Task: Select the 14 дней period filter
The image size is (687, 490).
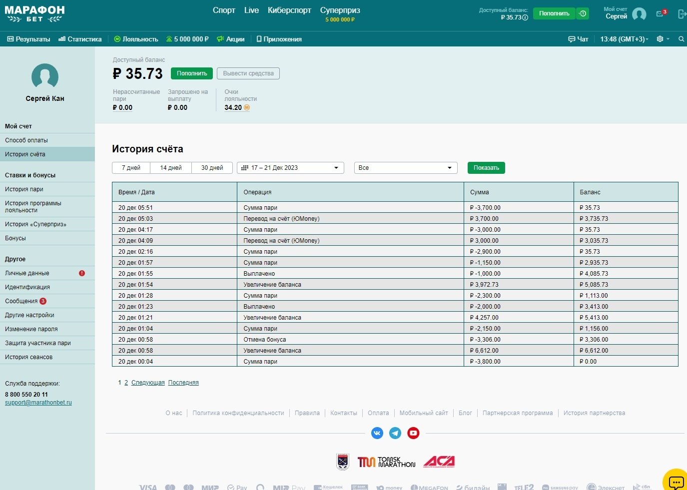Action: pyautogui.click(x=171, y=168)
